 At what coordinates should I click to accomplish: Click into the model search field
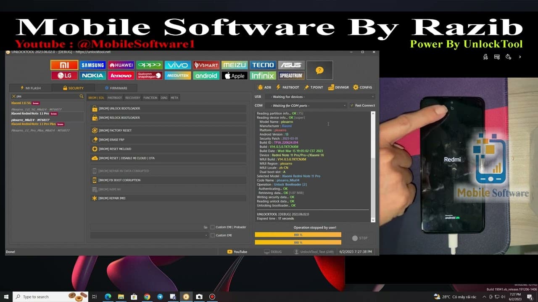[x=47, y=96]
